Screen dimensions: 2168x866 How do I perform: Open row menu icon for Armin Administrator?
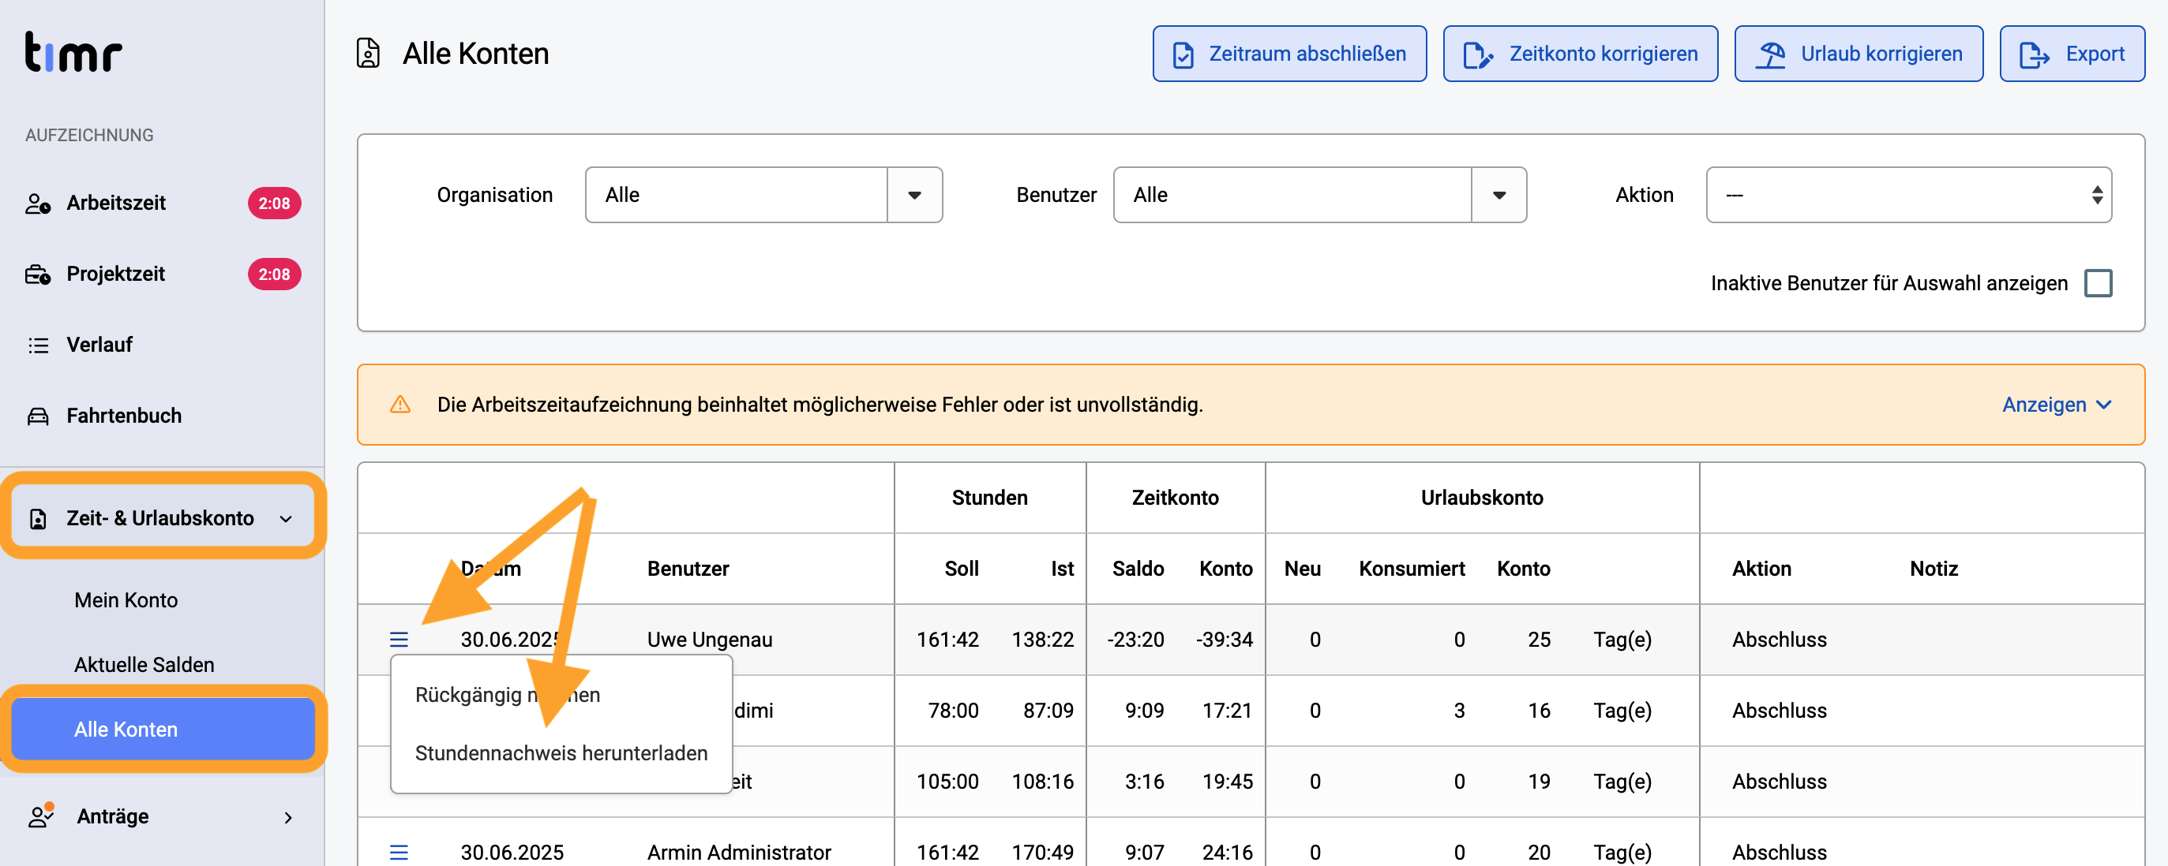pos(399,853)
